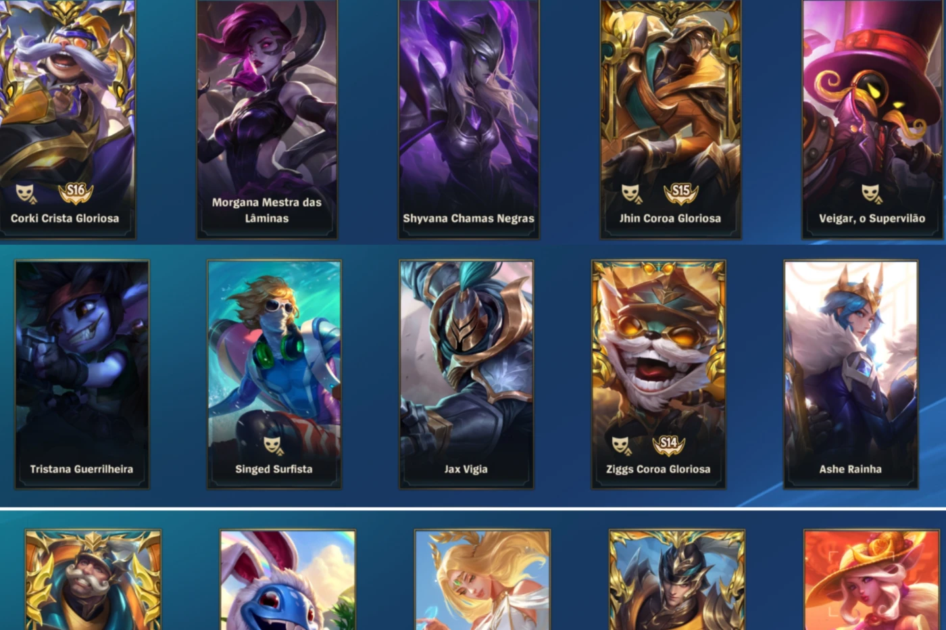Open the orange-hat pink-haired skin thumbnail
The height and width of the screenshot is (630, 946).
tap(872, 580)
